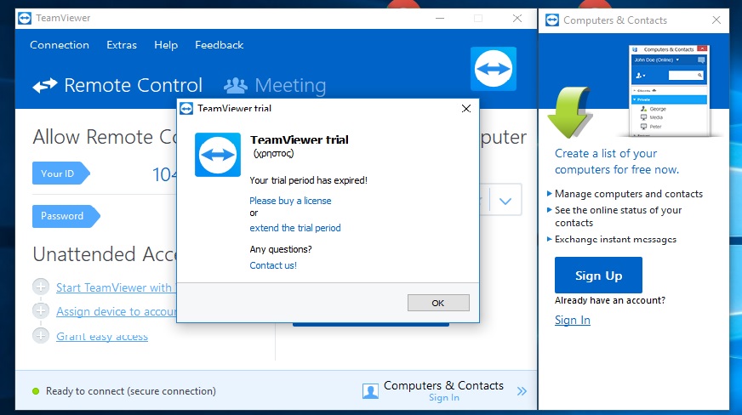The width and height of the screenshot is (742, 415).
Task: Minimize the TeamViewer main window
Action: (440, 19)
